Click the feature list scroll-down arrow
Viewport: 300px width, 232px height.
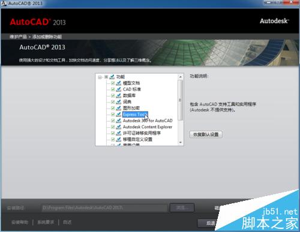tap(181, 142)
